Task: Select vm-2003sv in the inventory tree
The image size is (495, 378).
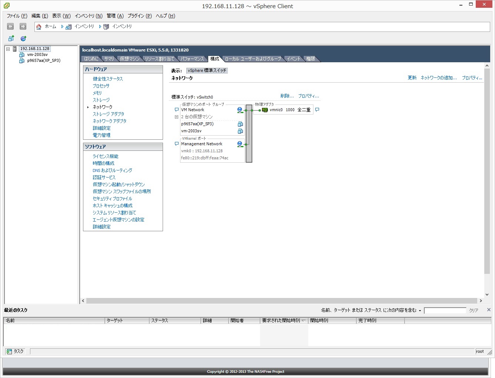Action: (37, 55)
